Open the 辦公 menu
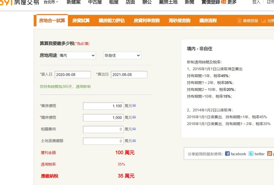 147,2
